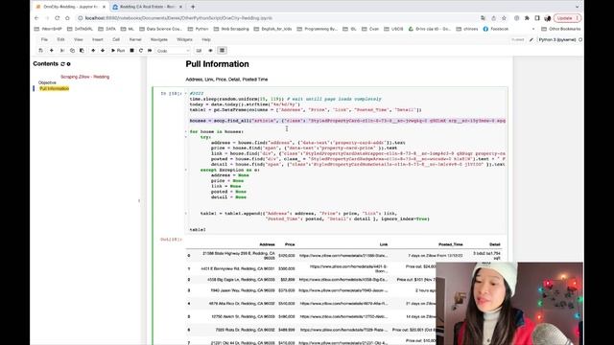This screenshot has width=614, height=345.
Task: Click the Price column header in output table
Action: [290, 244]
